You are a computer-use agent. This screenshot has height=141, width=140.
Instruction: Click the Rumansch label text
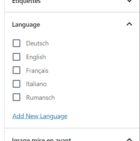(40, 97)
